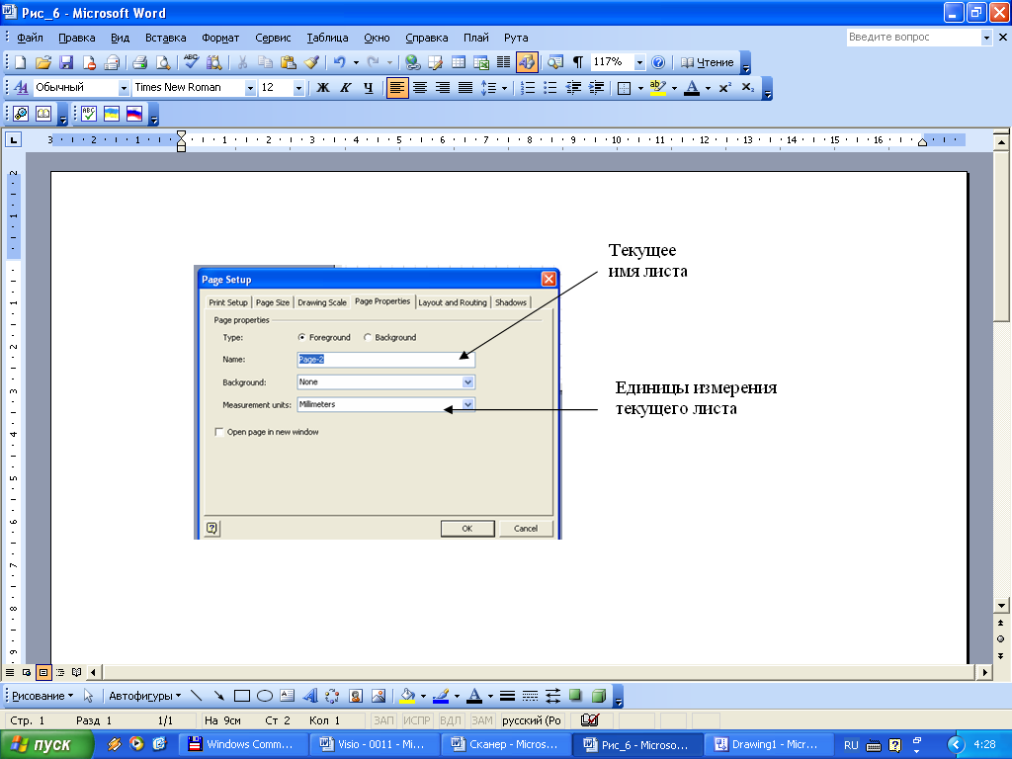Click the Bulleted list icon
This screenshot has width=1012, height=759.
point(549,88)
